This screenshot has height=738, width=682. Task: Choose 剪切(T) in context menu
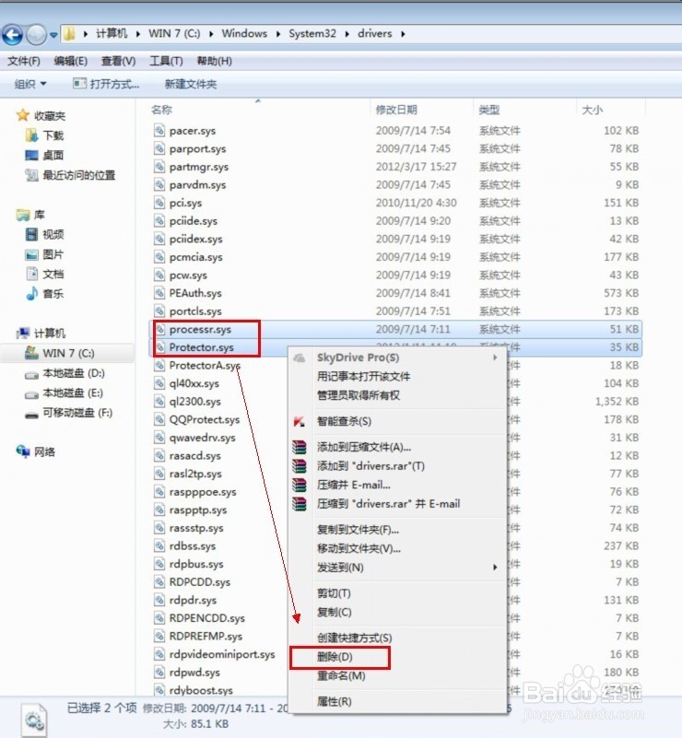coord(398,593)
